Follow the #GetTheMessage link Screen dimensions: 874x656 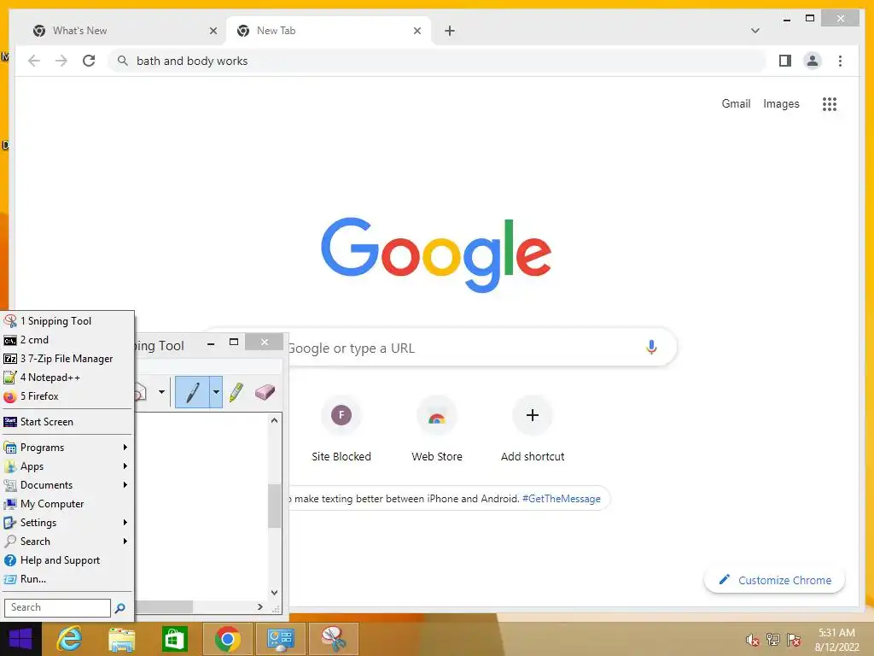[562, 499]
